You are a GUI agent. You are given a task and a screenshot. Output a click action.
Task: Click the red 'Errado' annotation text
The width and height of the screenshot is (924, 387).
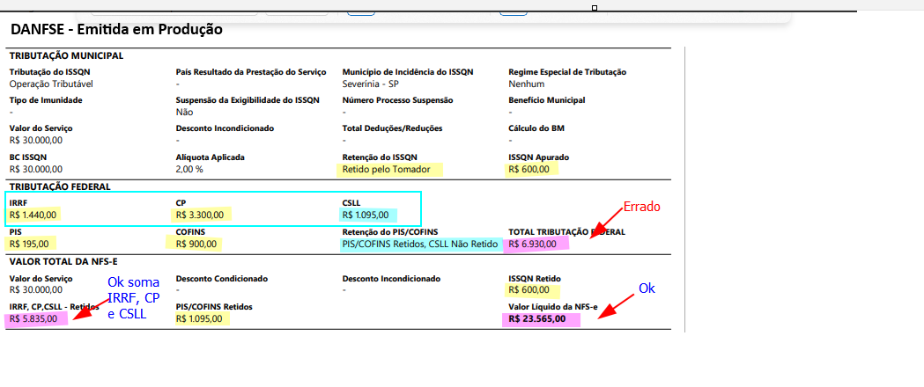pos(641,207)
